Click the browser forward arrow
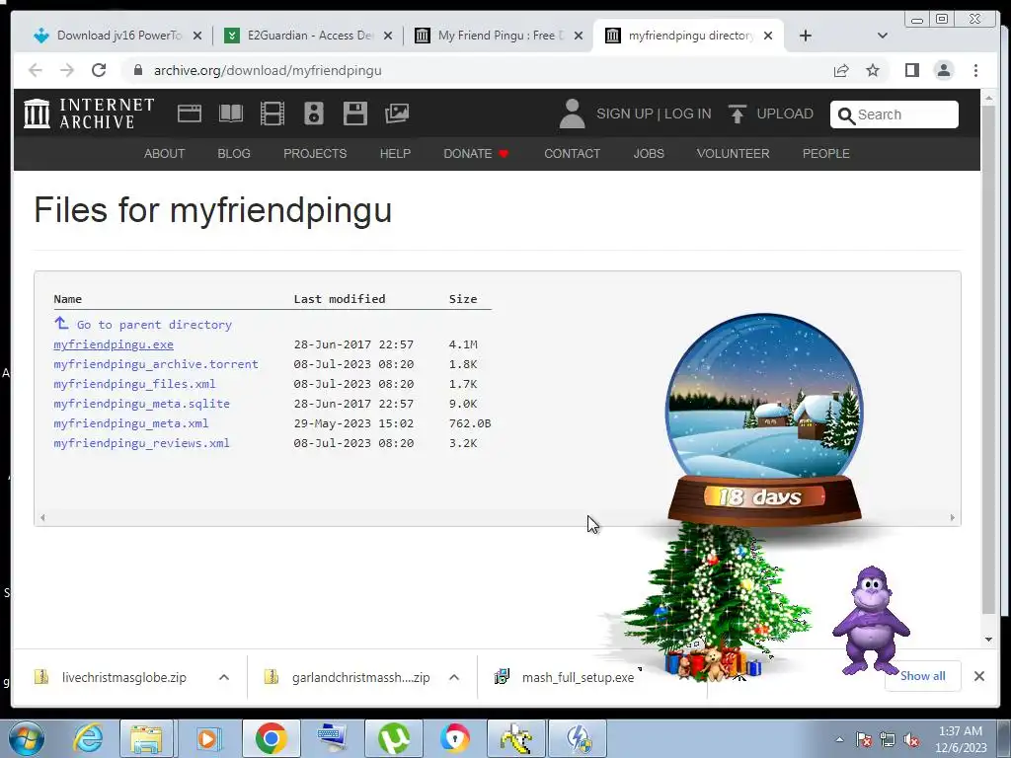1011x758 pixels. point(67,70)
